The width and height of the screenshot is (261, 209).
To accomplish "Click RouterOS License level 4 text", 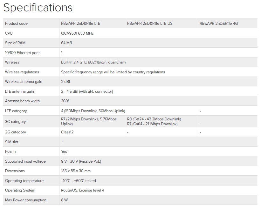I will pyautogui.click(x=82, y=190).
